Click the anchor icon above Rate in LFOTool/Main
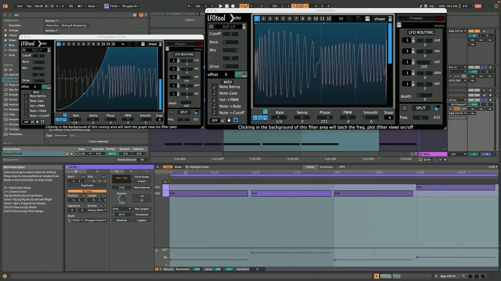Screen dimensions: 501x281 tap(265, 112)
